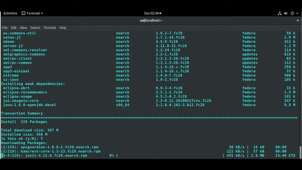Click the jai-imageio-core package name
The width and height of the screenshot is (302, 170).
(x=21, y=101)
